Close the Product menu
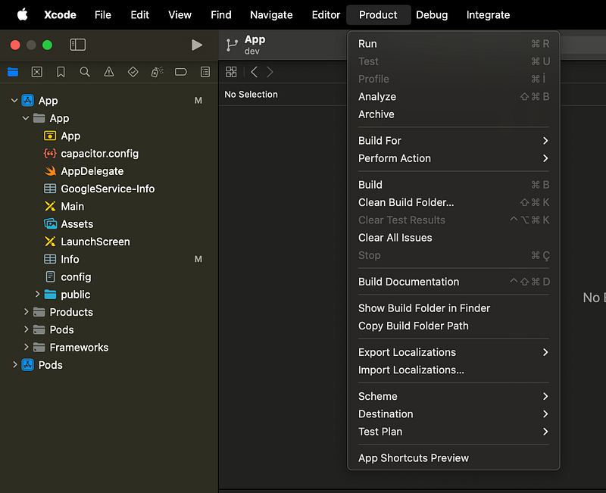The image size is (606, 493). pyautogui.click(x=378, y=14)
